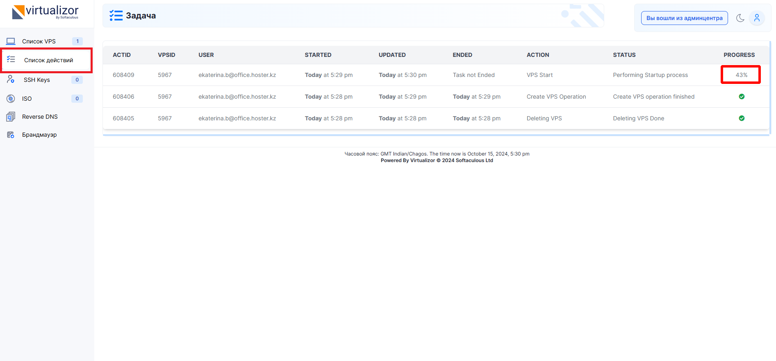Open SSH Keys page
This screenshot has height=361, width=776.
tap(37, 80)
